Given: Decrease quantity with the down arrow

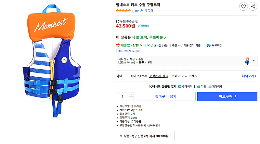Looking at the screenshot, I should [x=131, y=98].
